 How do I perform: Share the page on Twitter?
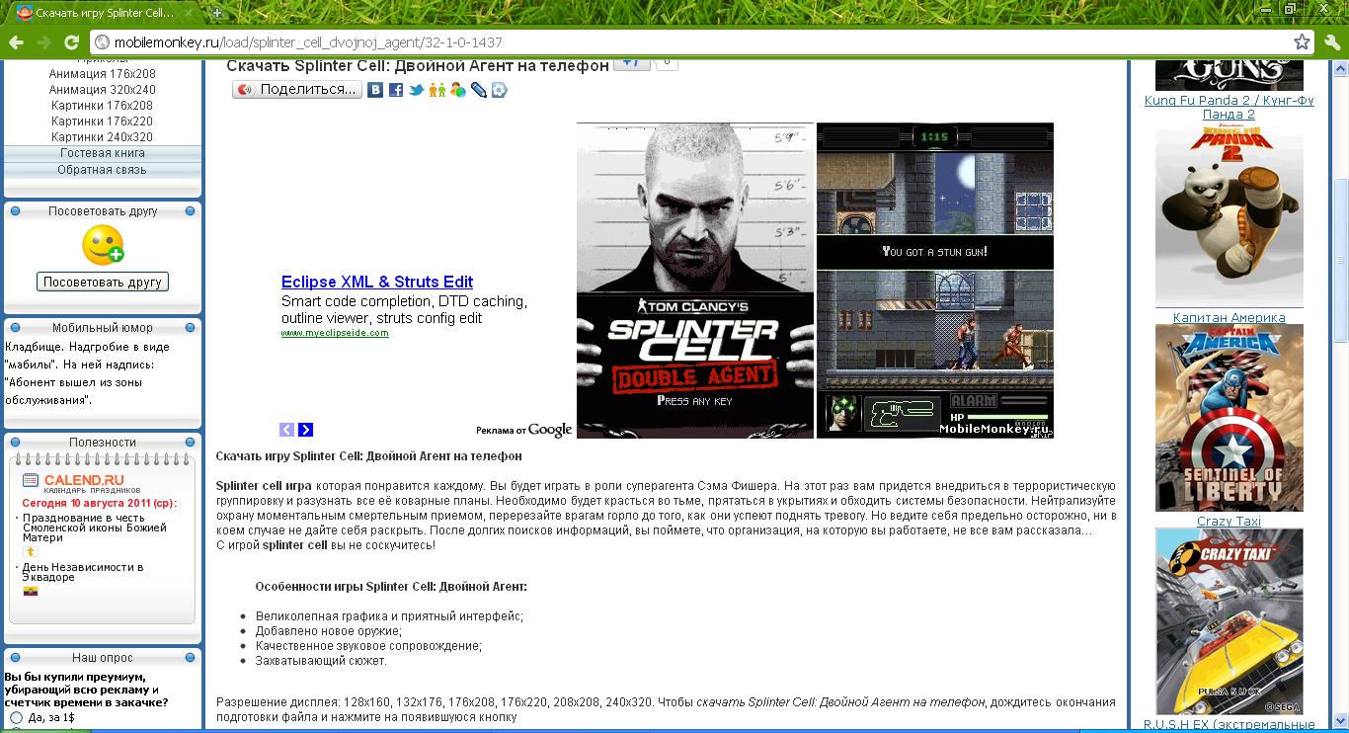417,90
